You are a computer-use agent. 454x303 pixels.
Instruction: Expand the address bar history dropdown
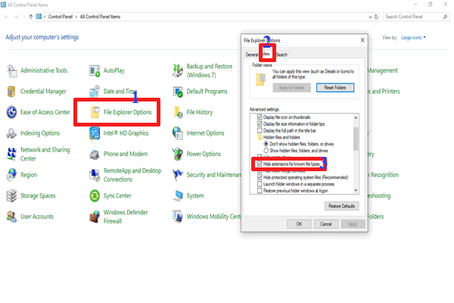tap(370, 17)
